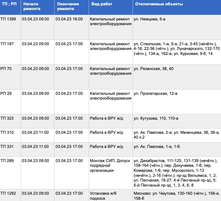
Task: Click the РП 29 cell
Action: (6, 94)
